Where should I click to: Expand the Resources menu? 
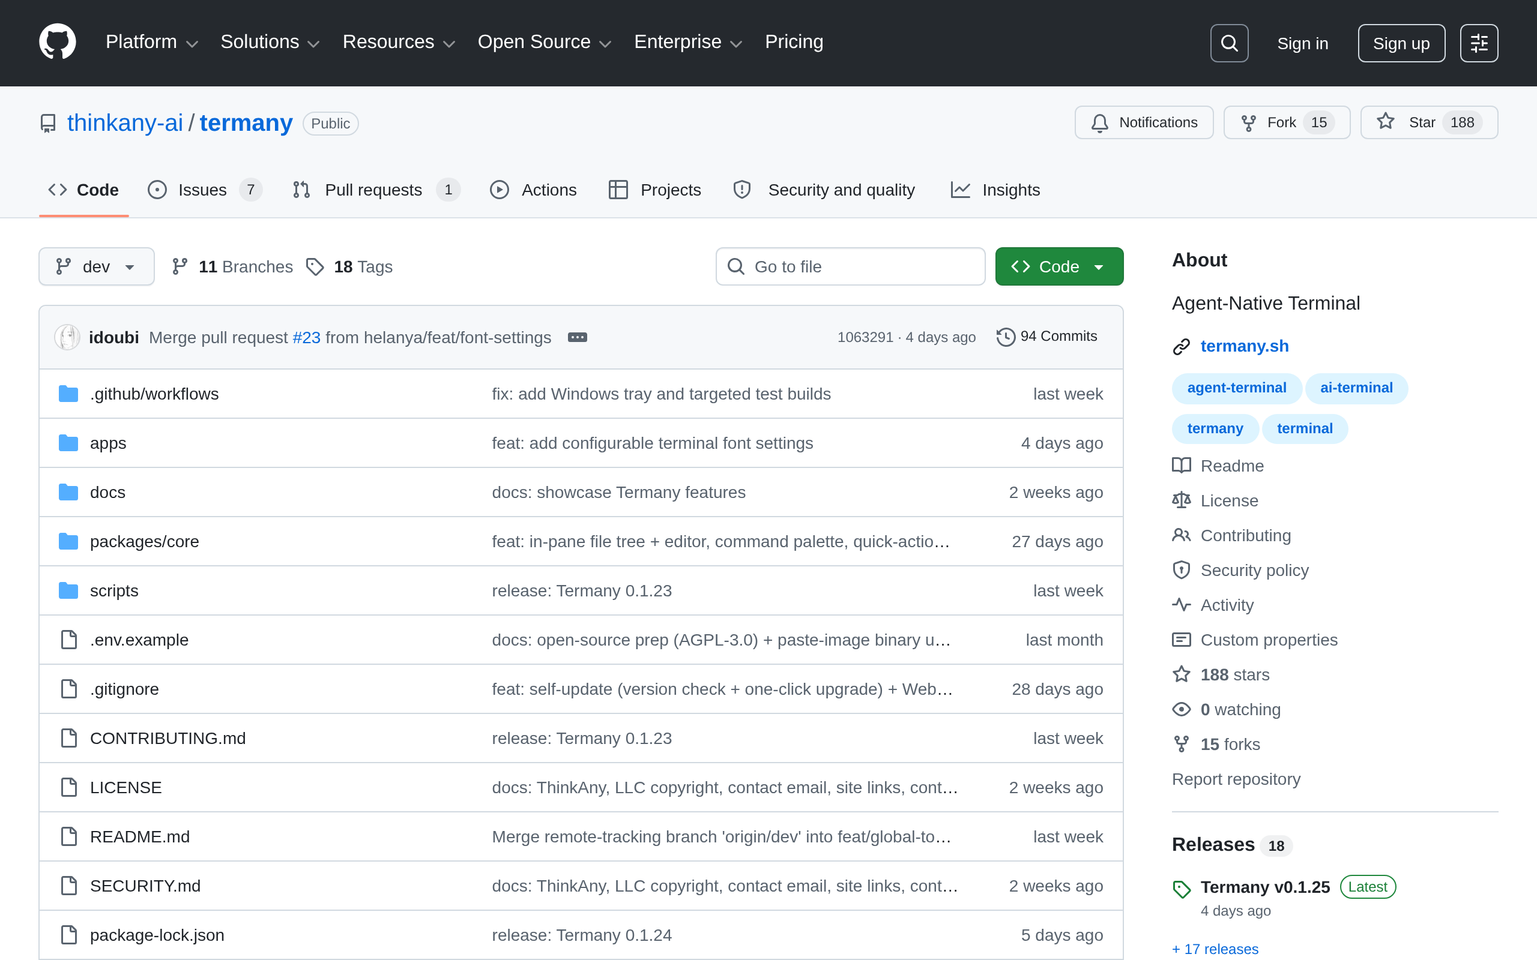tap(399, 42)
